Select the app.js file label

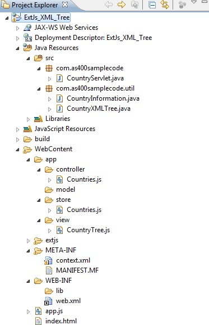pos(54,312)
